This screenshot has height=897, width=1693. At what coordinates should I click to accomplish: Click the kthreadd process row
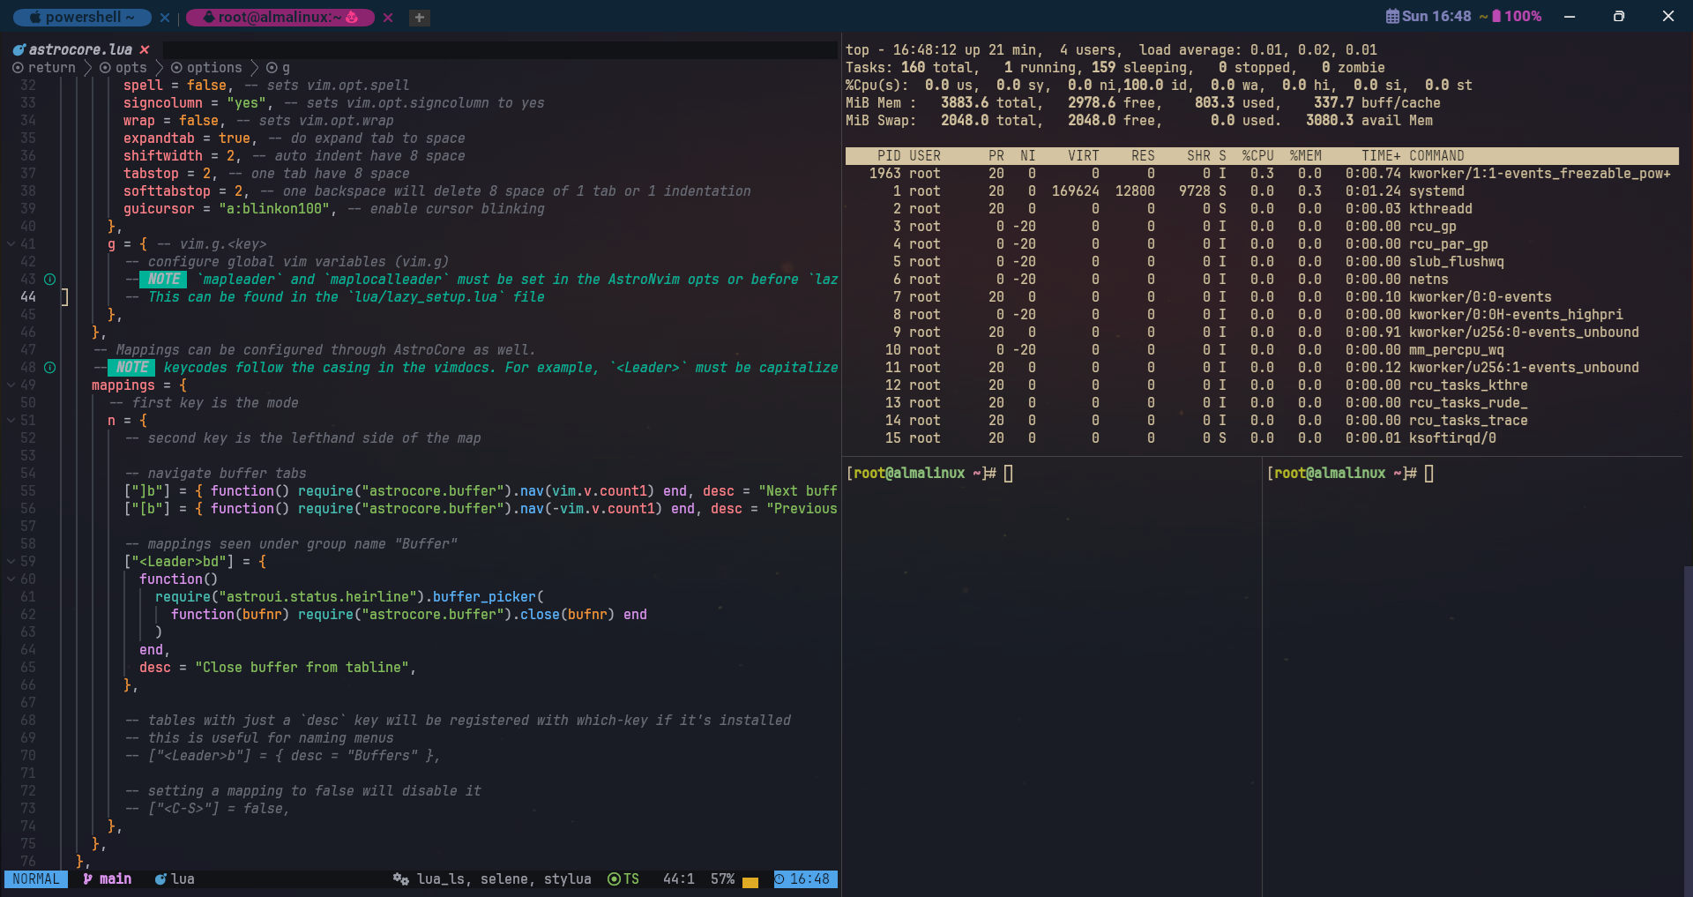(x=1262, y=208)
